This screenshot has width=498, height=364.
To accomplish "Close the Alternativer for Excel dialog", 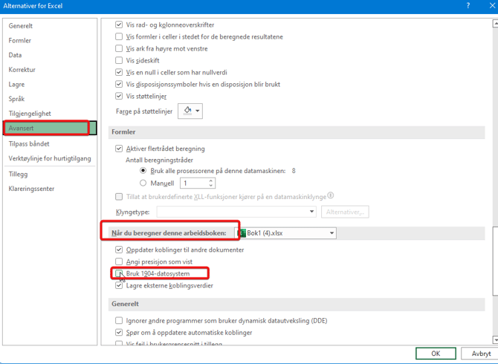I will (492, 6).
